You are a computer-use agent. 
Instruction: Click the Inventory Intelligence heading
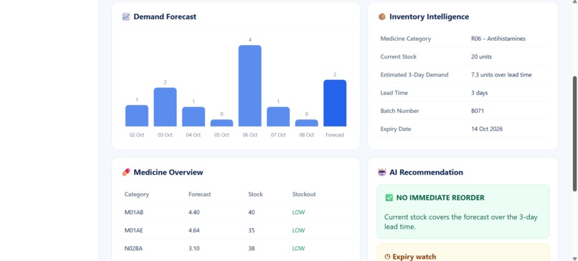(x=429, y=16)
